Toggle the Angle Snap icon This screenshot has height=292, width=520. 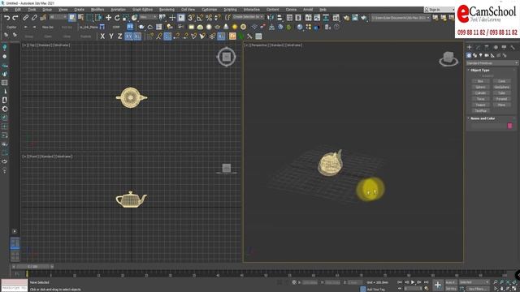pos(200,18)
